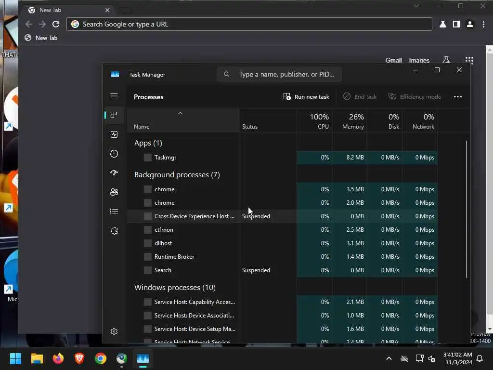Sort processes by Disk column
This screenshot has height=370, width=493.
385,120
